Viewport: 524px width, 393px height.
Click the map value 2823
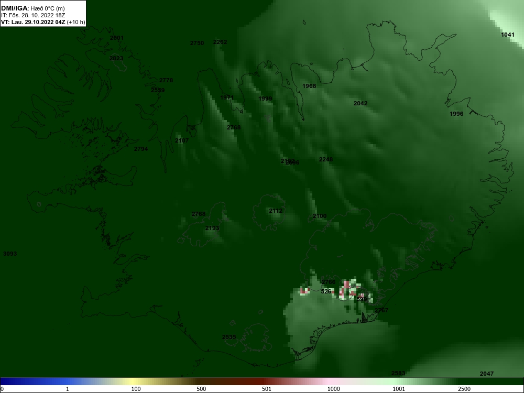coord(116,58)
